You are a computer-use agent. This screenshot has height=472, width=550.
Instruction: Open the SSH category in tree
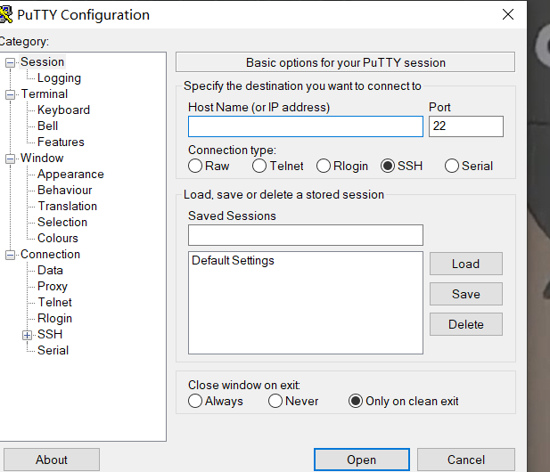[50, 334]
